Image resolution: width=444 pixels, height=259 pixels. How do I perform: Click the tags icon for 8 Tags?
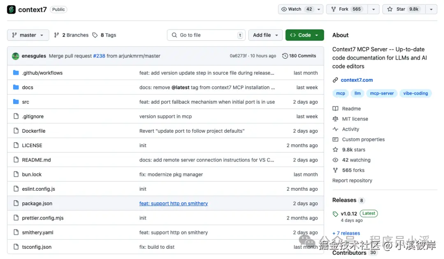[x=95, y=35]
